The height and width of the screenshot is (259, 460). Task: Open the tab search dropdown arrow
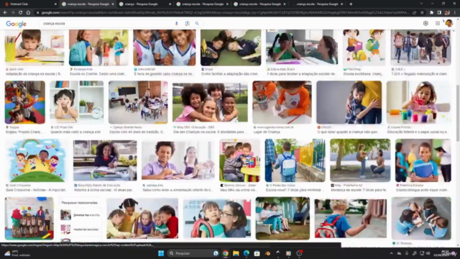pyautogui.click(x=421, y=4)
